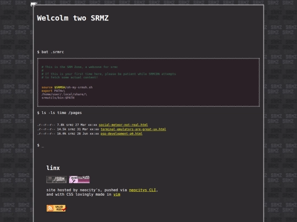Click the 'linx' section heading
The height and width of the screenshot is (222, 297).
pyautogui.click(x=53, y=168)
